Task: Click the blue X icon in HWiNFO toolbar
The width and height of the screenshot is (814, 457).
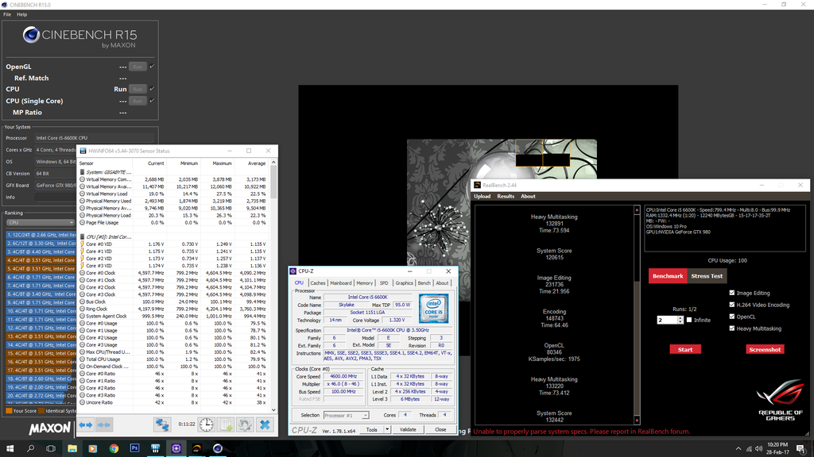Action: coord(265,424)
